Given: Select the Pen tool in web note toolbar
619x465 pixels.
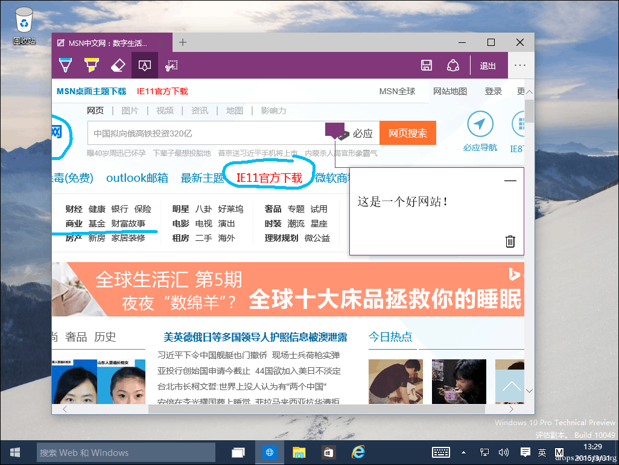Looking at the screenshot, I should click(x=65, y=65).
